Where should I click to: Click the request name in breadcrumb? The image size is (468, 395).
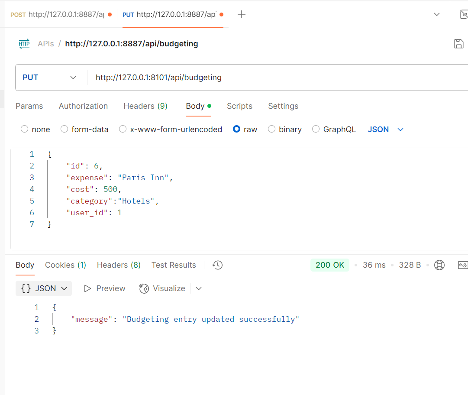click(132, 44)
